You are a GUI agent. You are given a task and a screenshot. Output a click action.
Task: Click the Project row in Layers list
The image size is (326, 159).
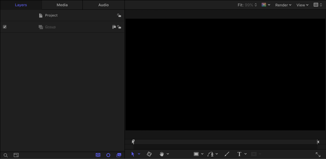[x=51, y=15]
